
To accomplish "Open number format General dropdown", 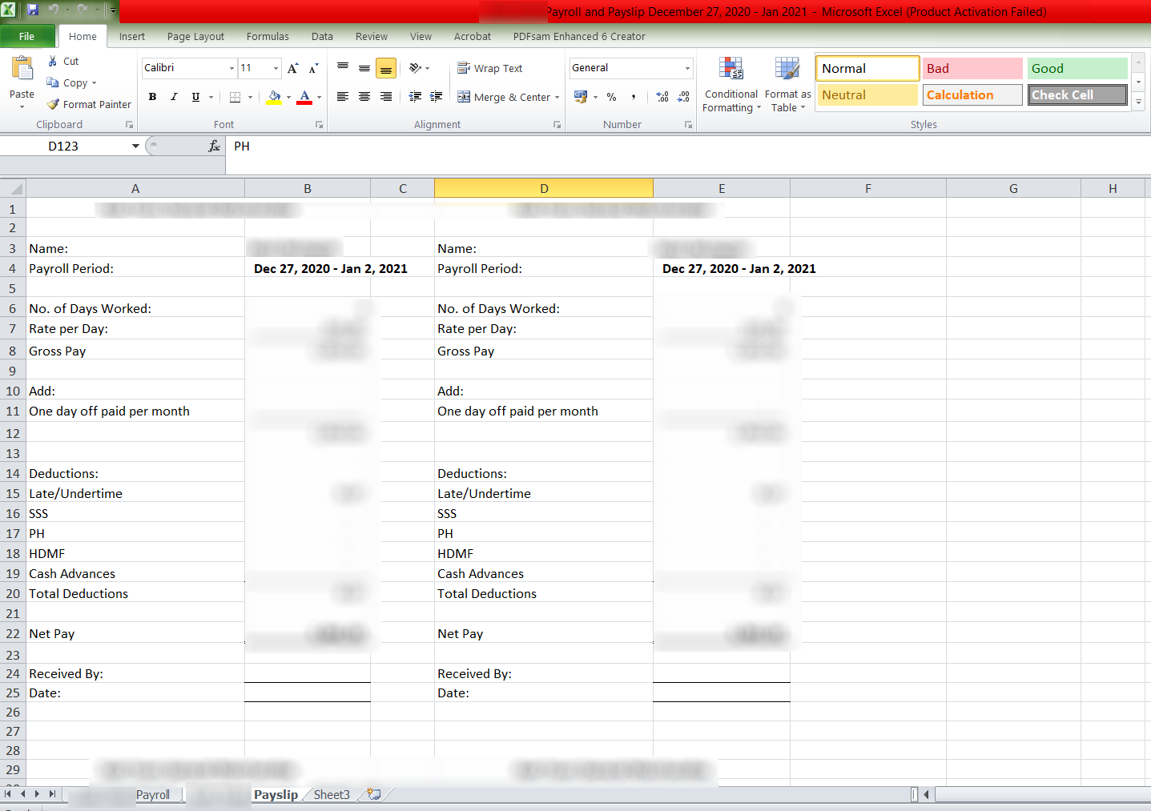I will tap(687, 68).
